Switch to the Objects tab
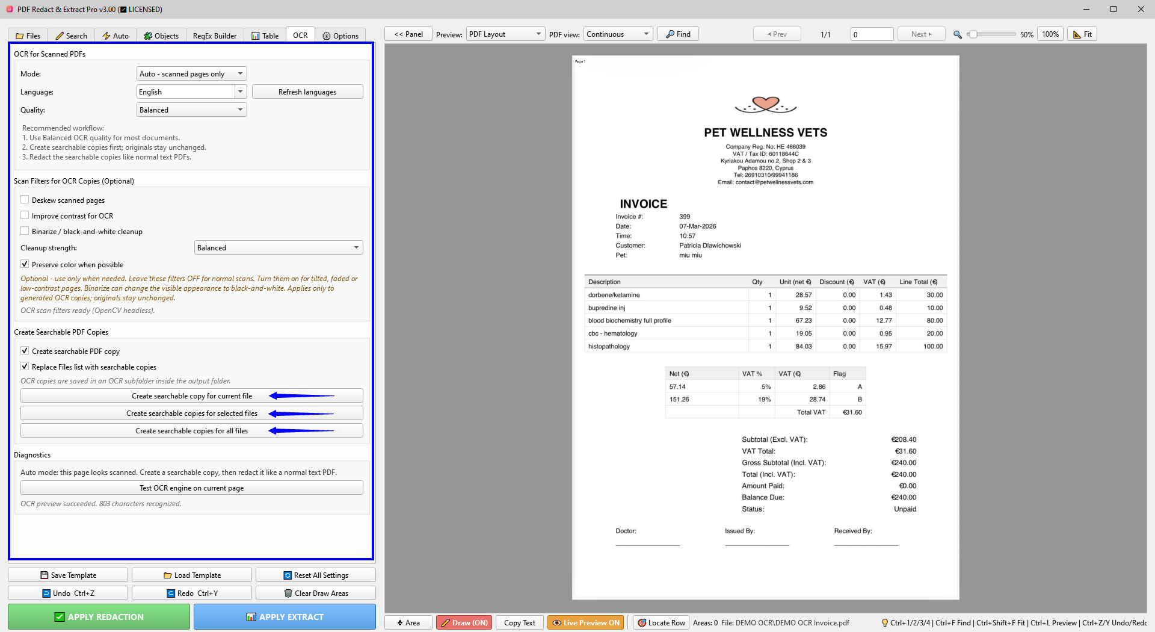 (161, 36)
